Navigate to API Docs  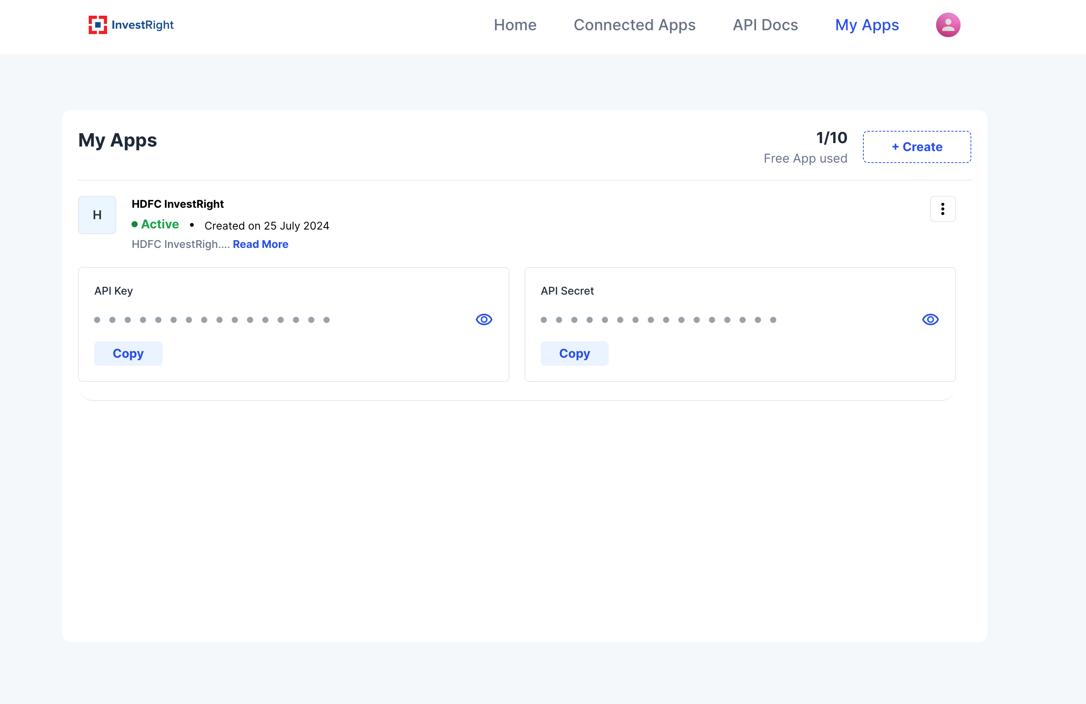point(765,24)
